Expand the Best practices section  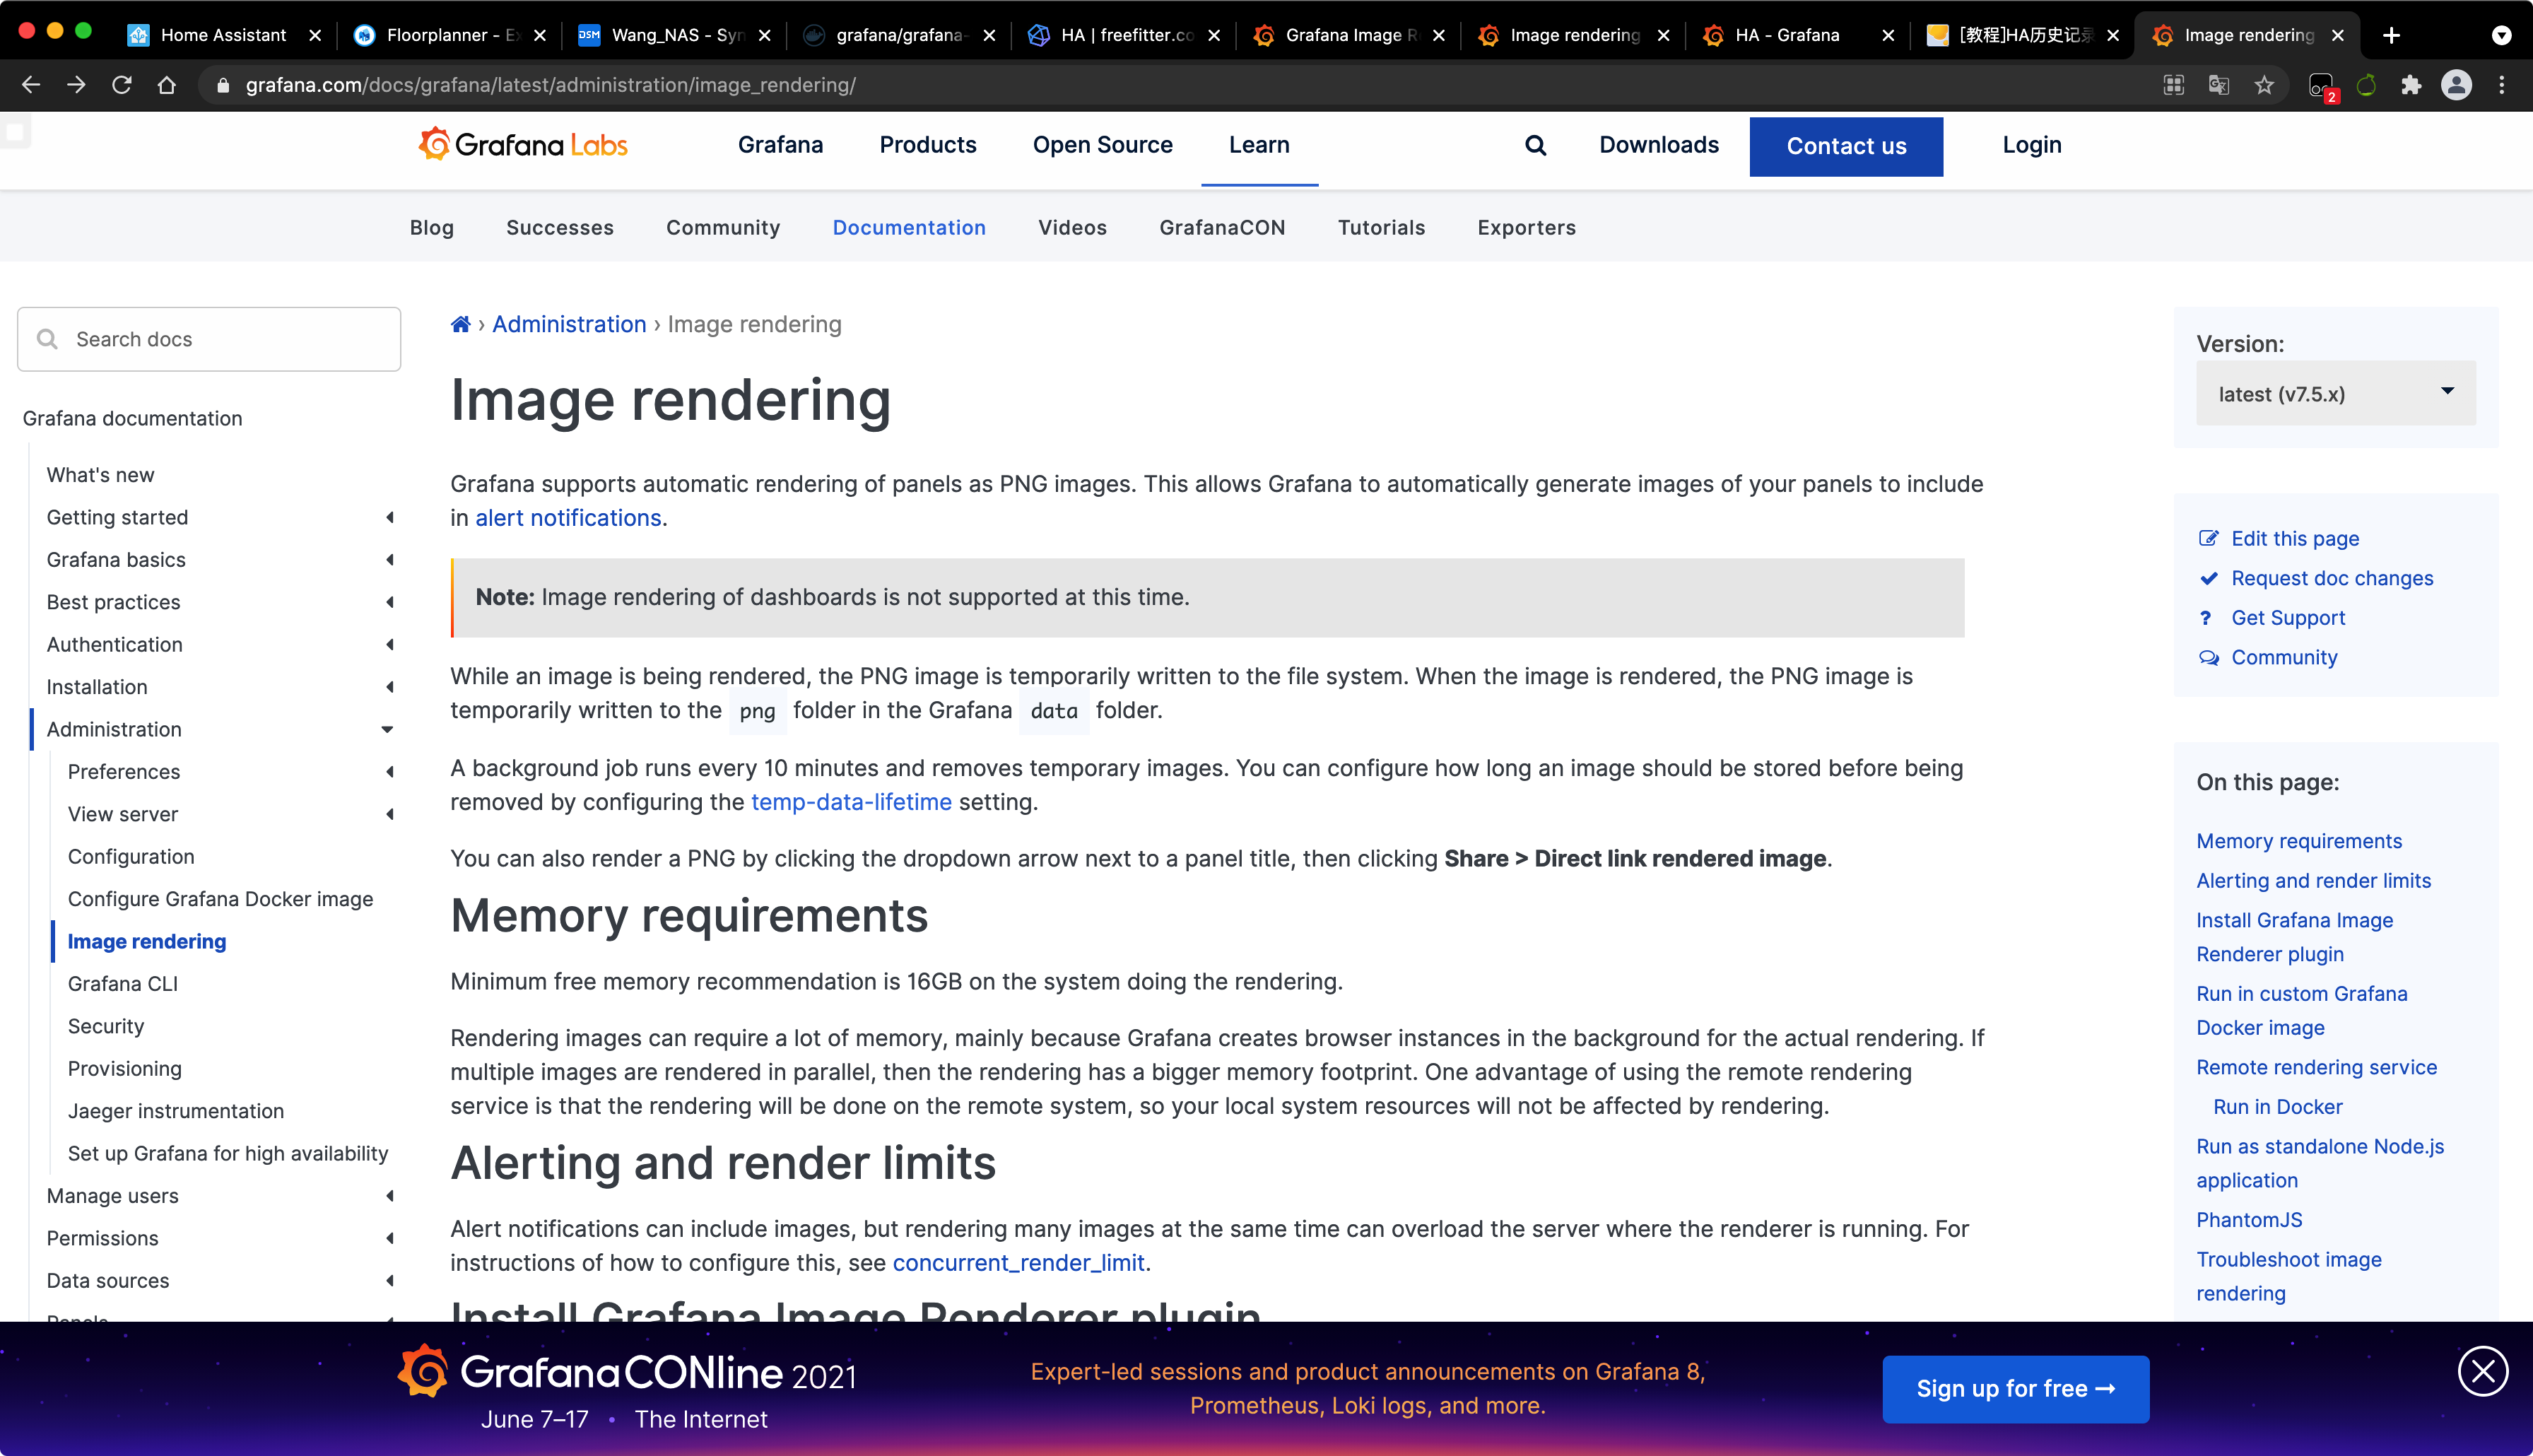389,602
